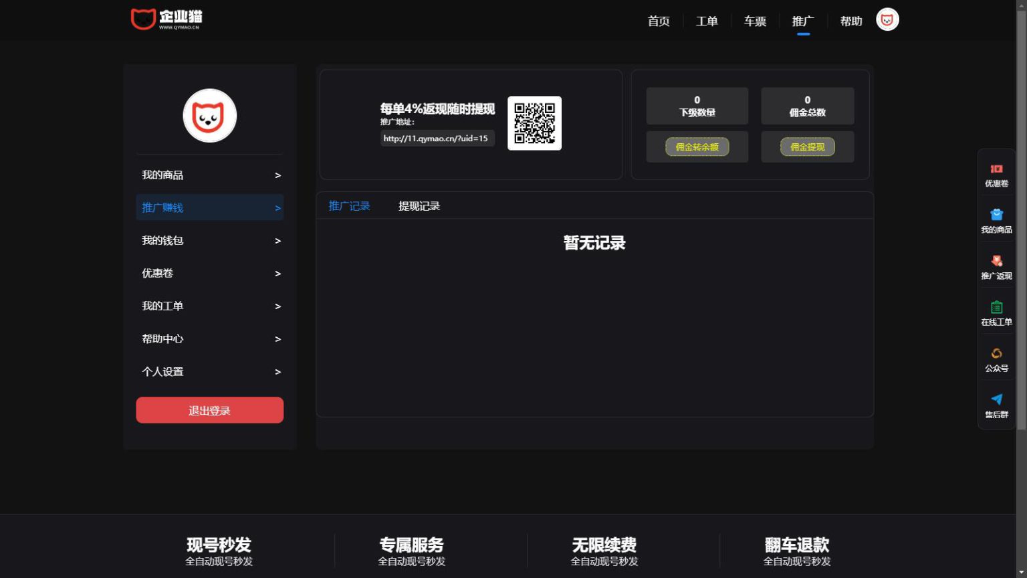1027x578 pixels.
Task: Expand the 个人设置 sidebar entry arrow
Action: click(x=277, y=372)
